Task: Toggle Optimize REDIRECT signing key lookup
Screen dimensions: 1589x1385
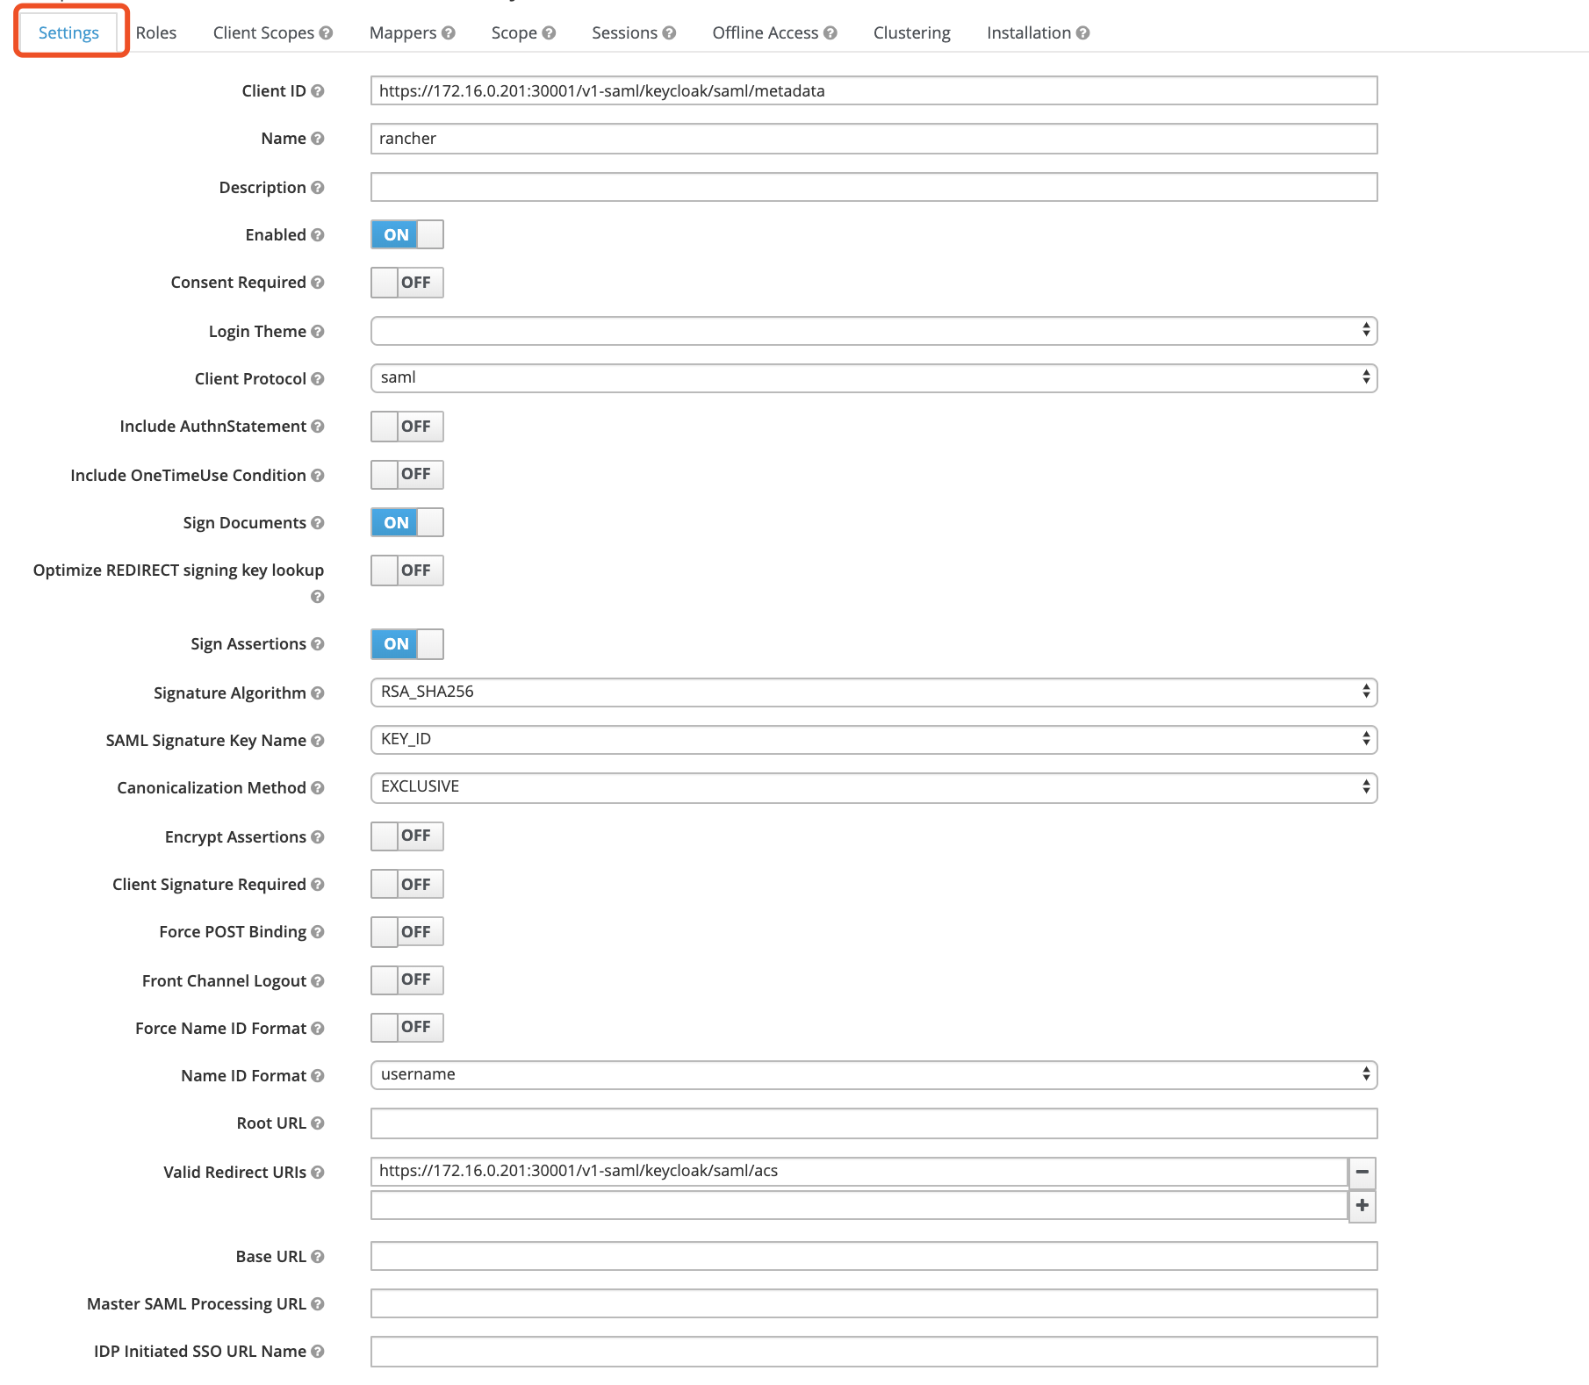Action: tap(407, 571)
